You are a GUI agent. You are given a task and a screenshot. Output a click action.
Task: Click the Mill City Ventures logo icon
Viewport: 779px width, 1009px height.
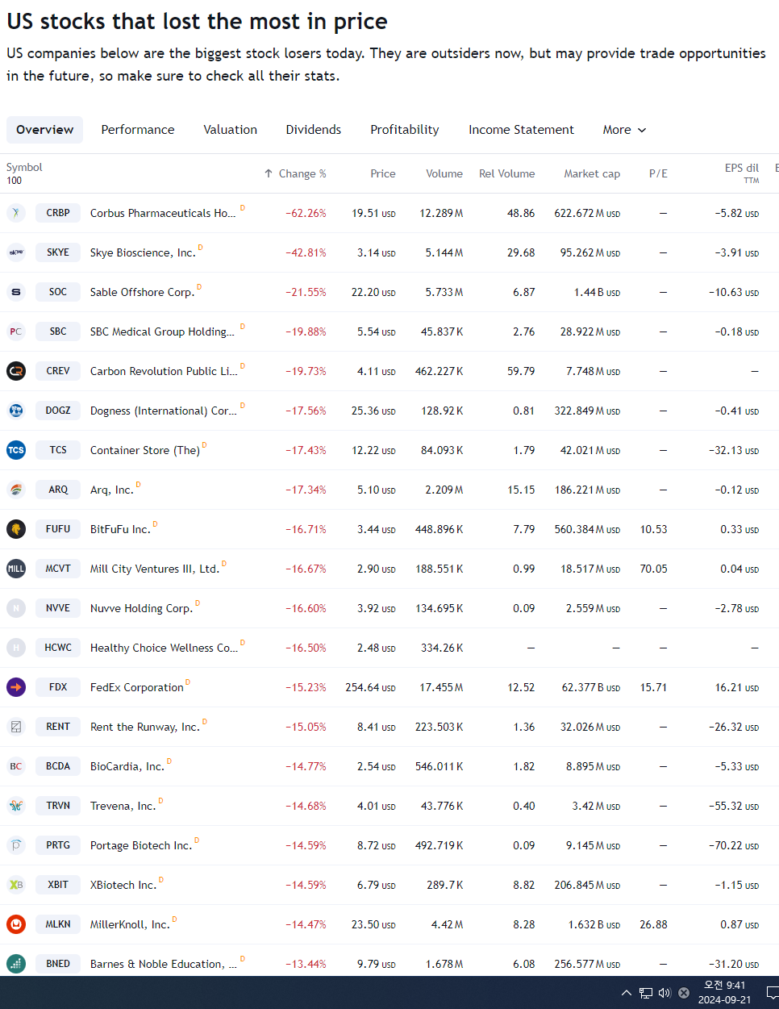(x=16, y=569)
